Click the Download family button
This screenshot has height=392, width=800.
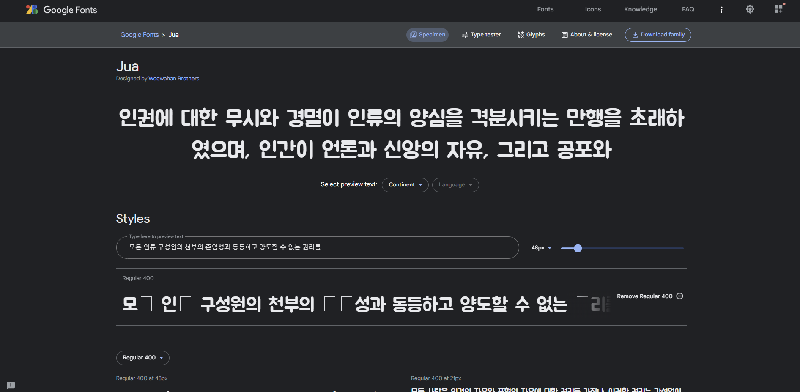[x=658, y=35]
